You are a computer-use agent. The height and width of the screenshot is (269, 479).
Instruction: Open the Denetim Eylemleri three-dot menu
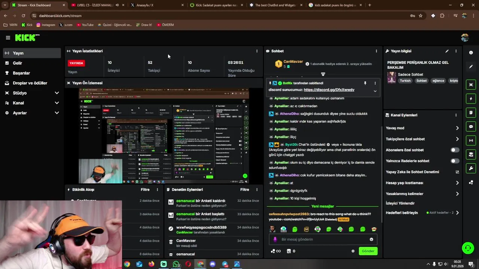point(257,190)
